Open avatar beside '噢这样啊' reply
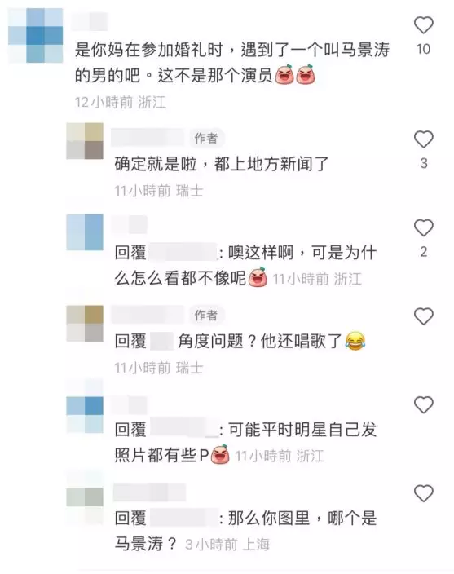Screen dimensions: 454x574 (x=85, y=232)
